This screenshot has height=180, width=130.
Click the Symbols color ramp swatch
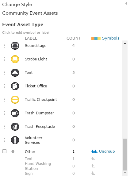tap(96, 38)
